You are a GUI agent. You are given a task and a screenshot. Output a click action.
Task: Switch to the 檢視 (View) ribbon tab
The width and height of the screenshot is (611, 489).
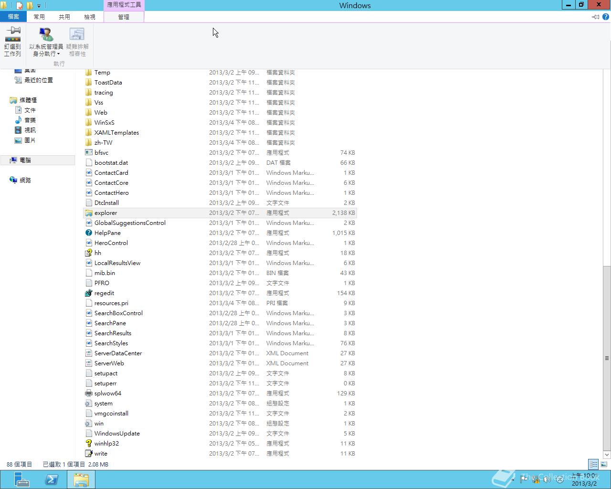(90, 17)
